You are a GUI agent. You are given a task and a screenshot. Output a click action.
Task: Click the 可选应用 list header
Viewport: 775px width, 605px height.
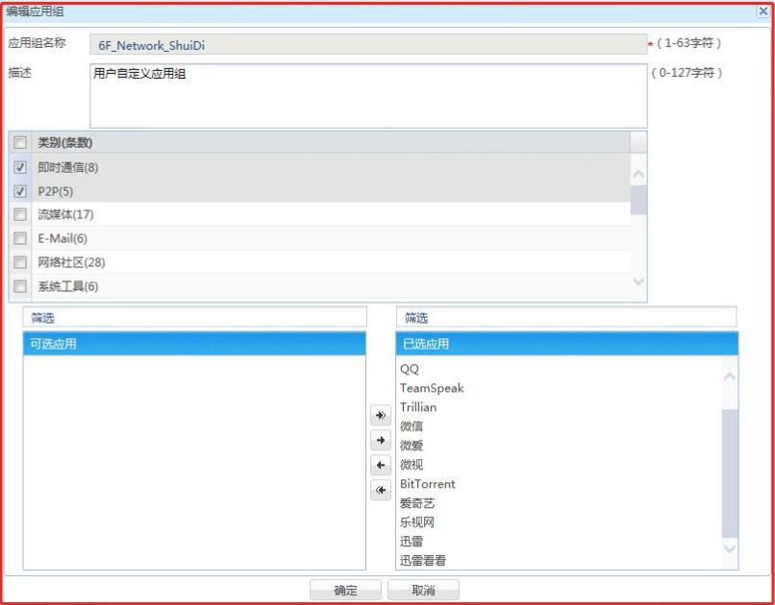tap(194, 344)
